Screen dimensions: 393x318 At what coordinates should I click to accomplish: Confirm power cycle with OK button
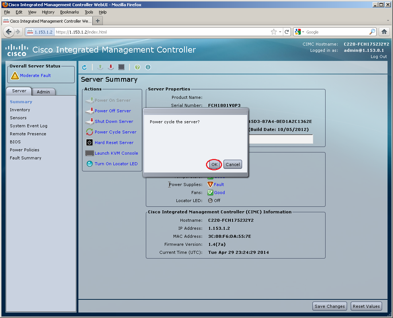coord(214,164)
